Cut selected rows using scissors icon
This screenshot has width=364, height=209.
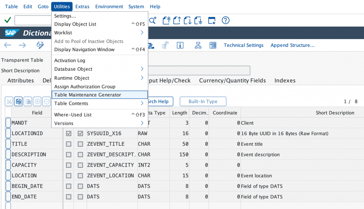pyautogui.click(x=9, y=102)
